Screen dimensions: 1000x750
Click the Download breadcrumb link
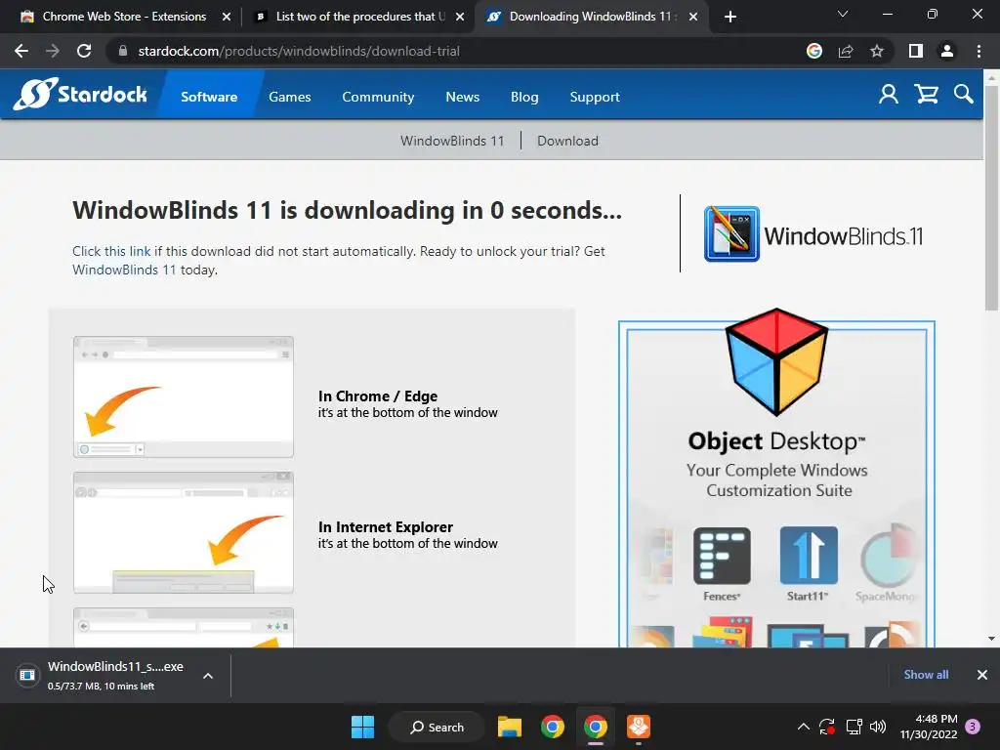click(567, 141)
